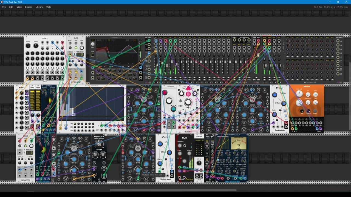351x197 pixels.
Task: Toggle first SEQ 3 step gate button
Action: [x=28, y=68]
